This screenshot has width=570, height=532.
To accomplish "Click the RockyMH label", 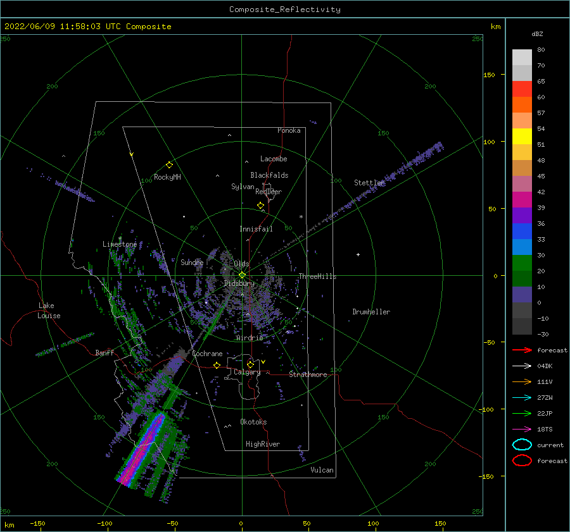I will click(167, 177).
